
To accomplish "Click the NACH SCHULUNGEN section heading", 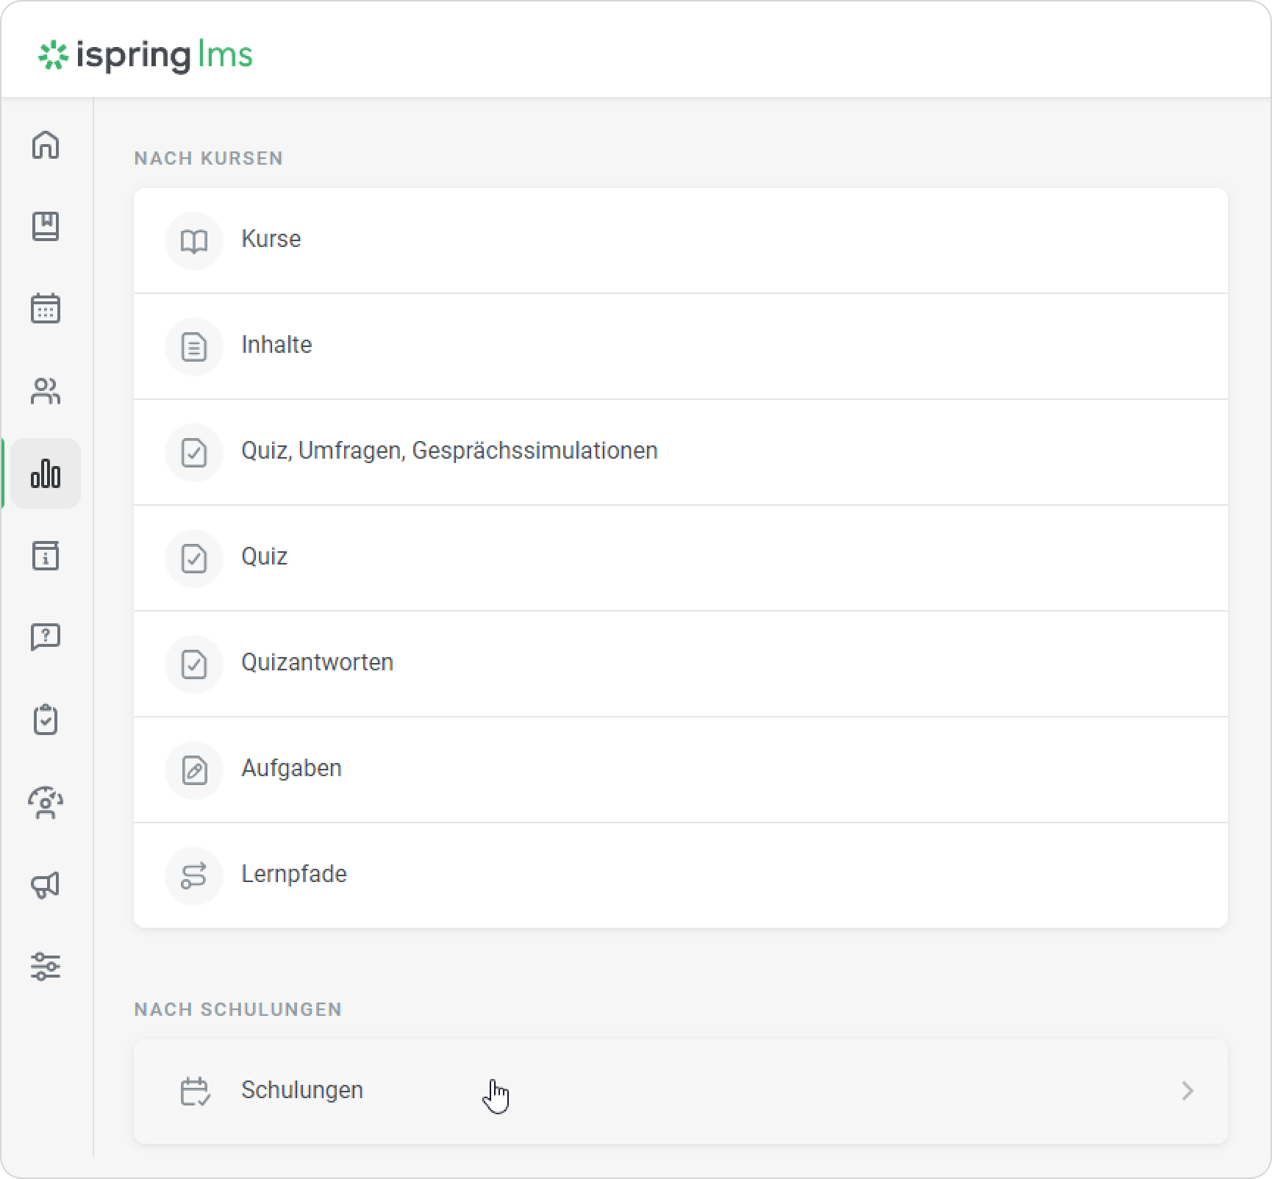I will 238,1009.
